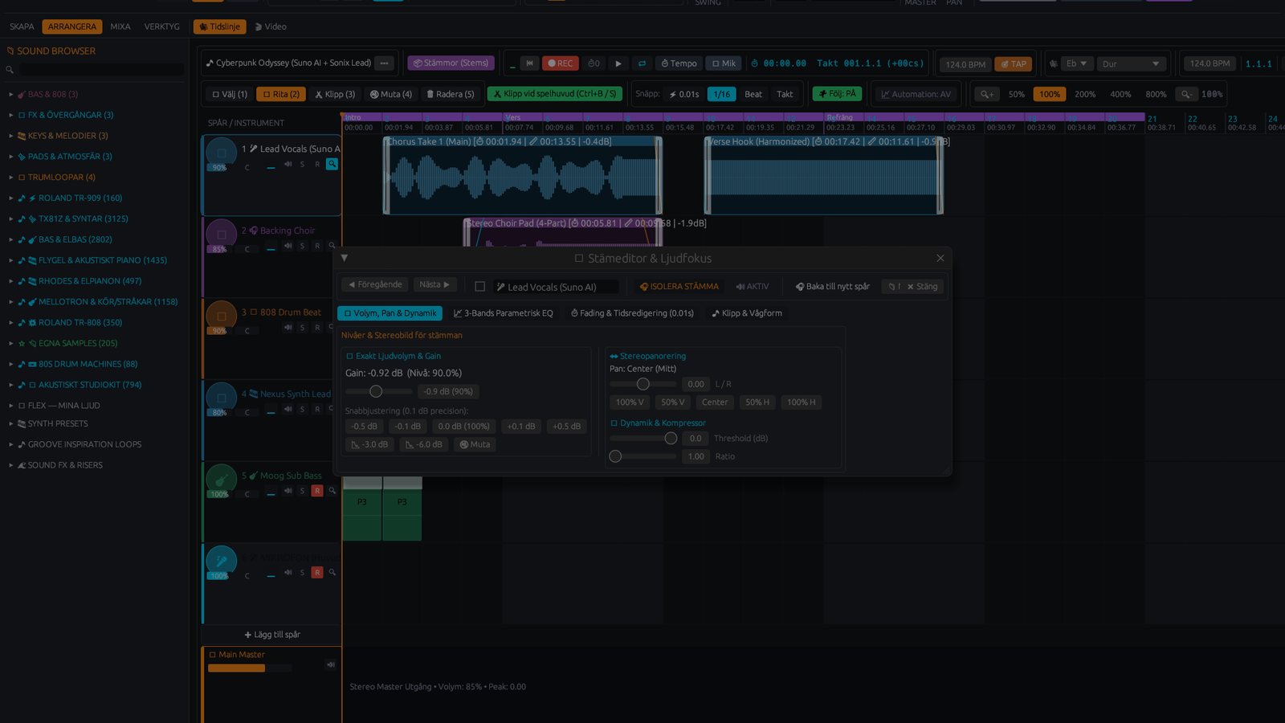
Task: Click the Muta button in gain panel
Action: tap(475, 444)
